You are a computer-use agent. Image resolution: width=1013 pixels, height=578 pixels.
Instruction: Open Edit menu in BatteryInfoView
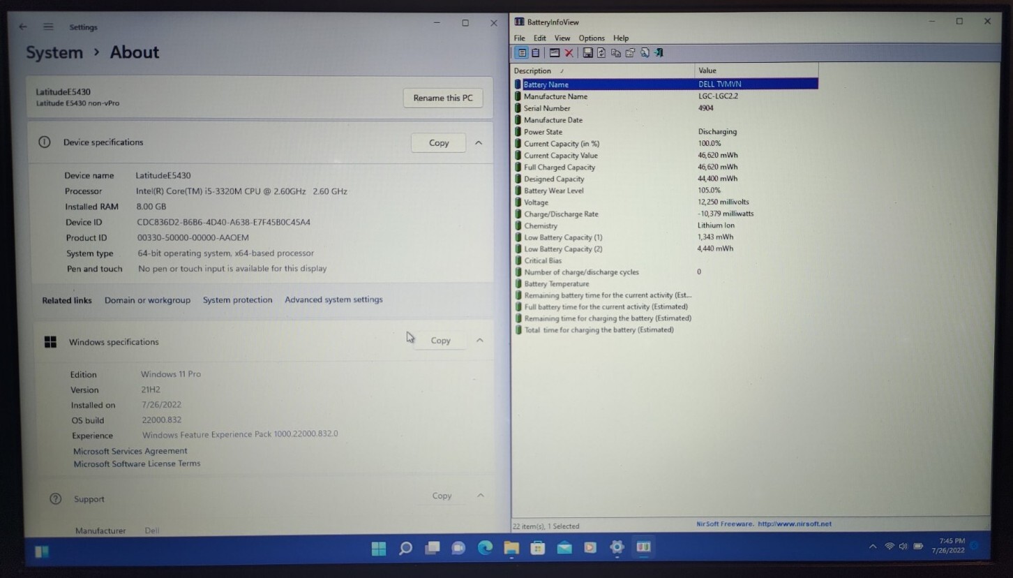[x=540, y=38]
